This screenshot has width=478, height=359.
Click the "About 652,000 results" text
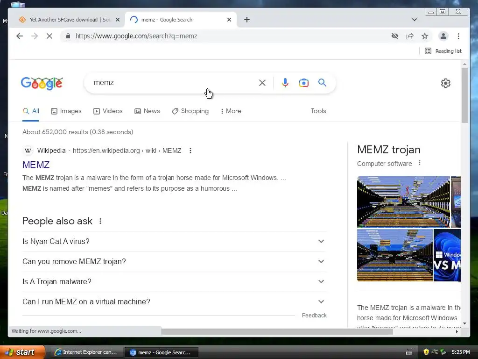[78, 132]
